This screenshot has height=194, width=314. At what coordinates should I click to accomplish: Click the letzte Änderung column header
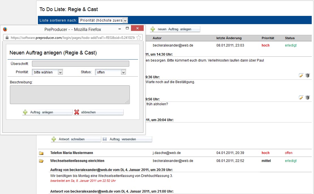point(229,38)
